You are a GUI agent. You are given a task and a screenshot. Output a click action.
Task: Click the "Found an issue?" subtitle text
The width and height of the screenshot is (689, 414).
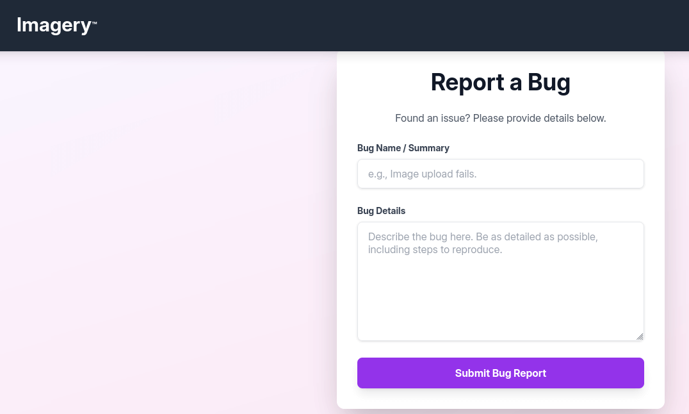pyautogui.click(x=500, y=118)
